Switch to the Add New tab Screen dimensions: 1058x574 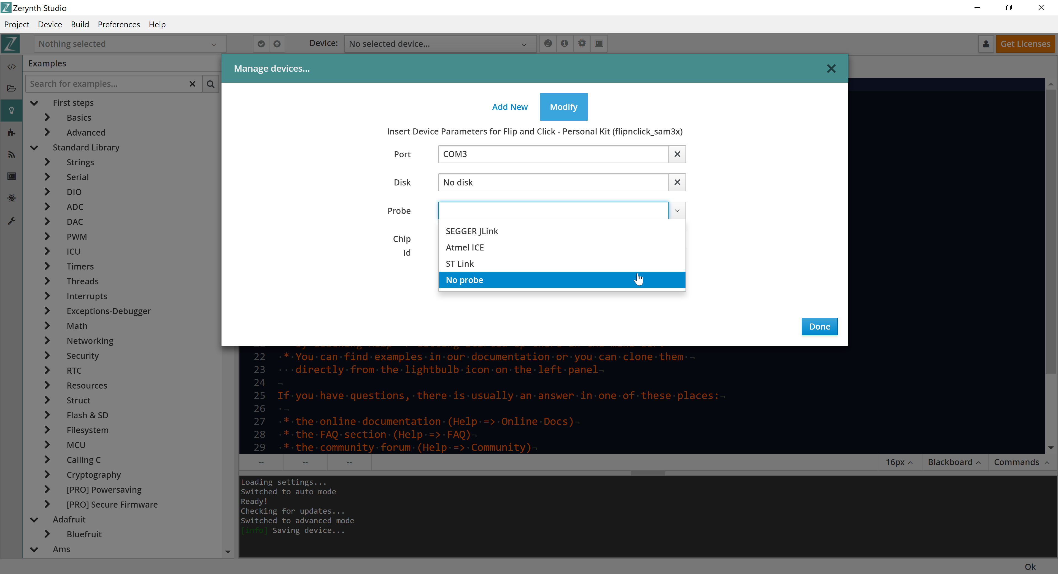pyautogui.click(x=510, y=107)
